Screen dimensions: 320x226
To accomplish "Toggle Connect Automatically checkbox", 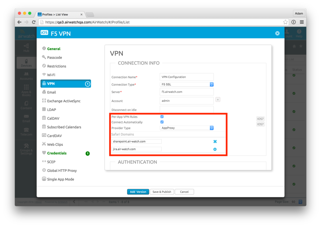I will [162, 122].
